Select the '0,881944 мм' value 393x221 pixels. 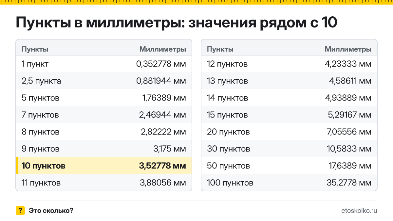click(161, 81)
